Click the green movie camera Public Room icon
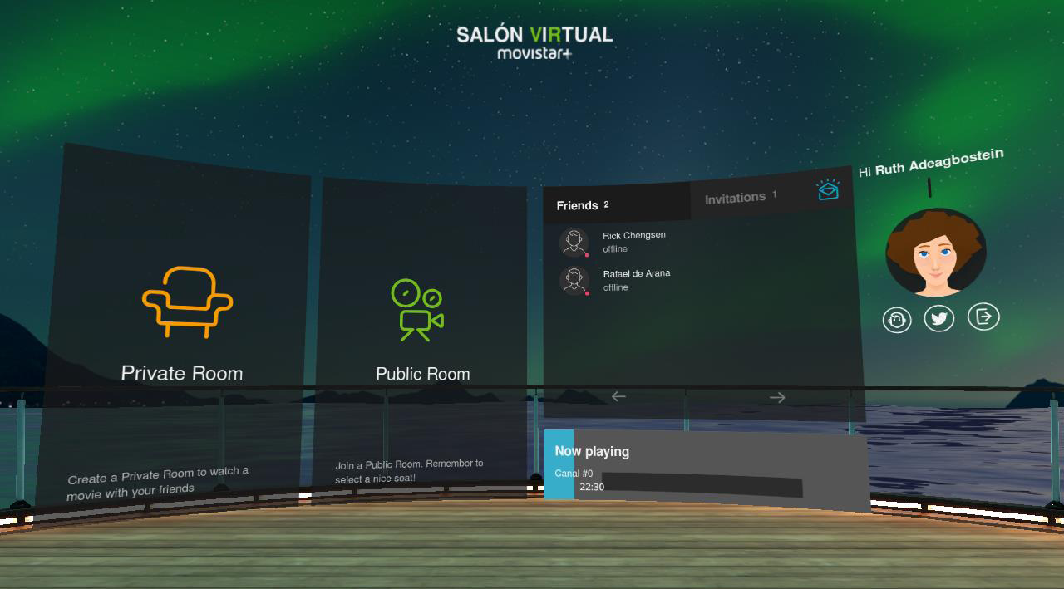This screenshot has width=1064, height=589. [417, 309]
